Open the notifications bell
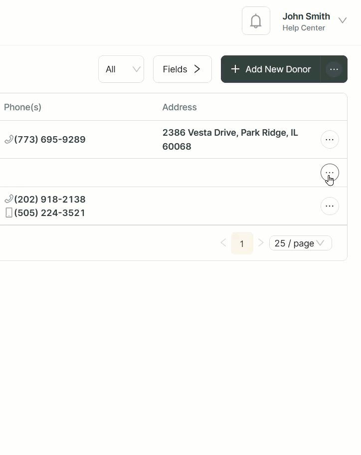 [256, 21]
